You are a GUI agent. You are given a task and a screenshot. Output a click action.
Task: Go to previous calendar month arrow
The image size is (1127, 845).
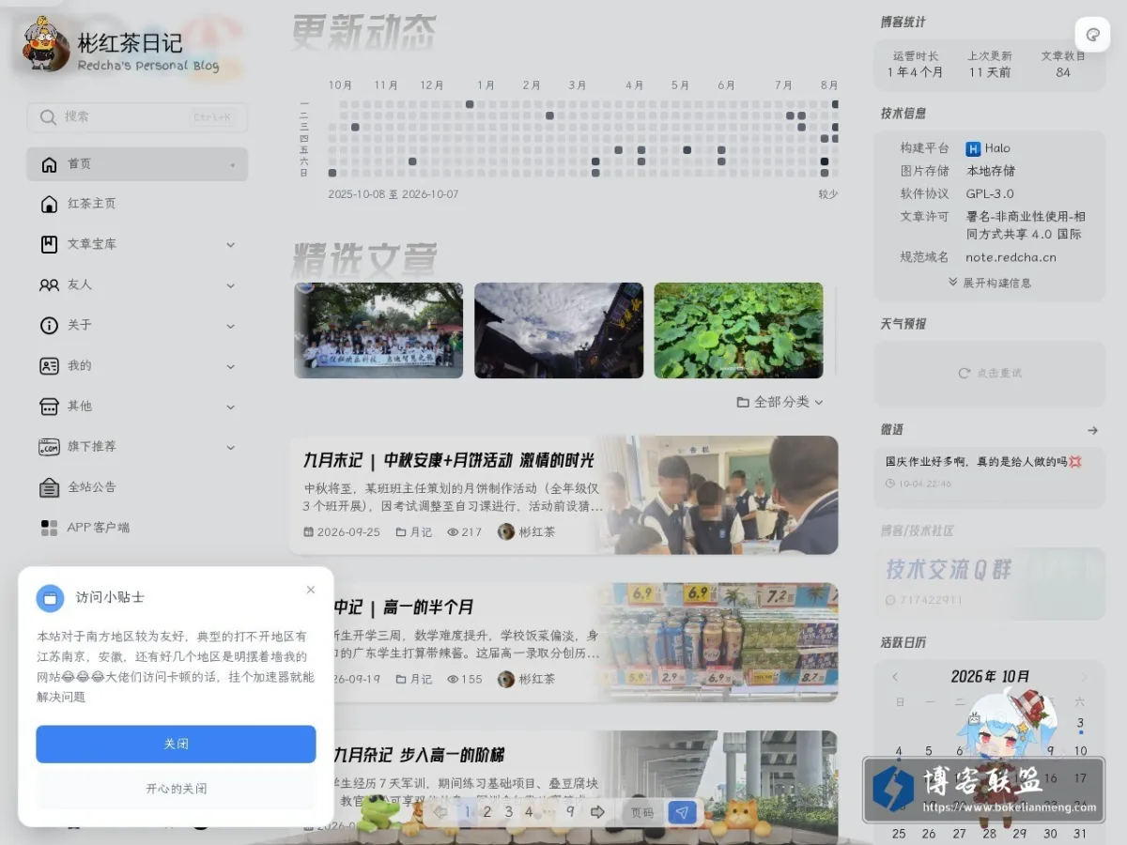coord(895,676)
